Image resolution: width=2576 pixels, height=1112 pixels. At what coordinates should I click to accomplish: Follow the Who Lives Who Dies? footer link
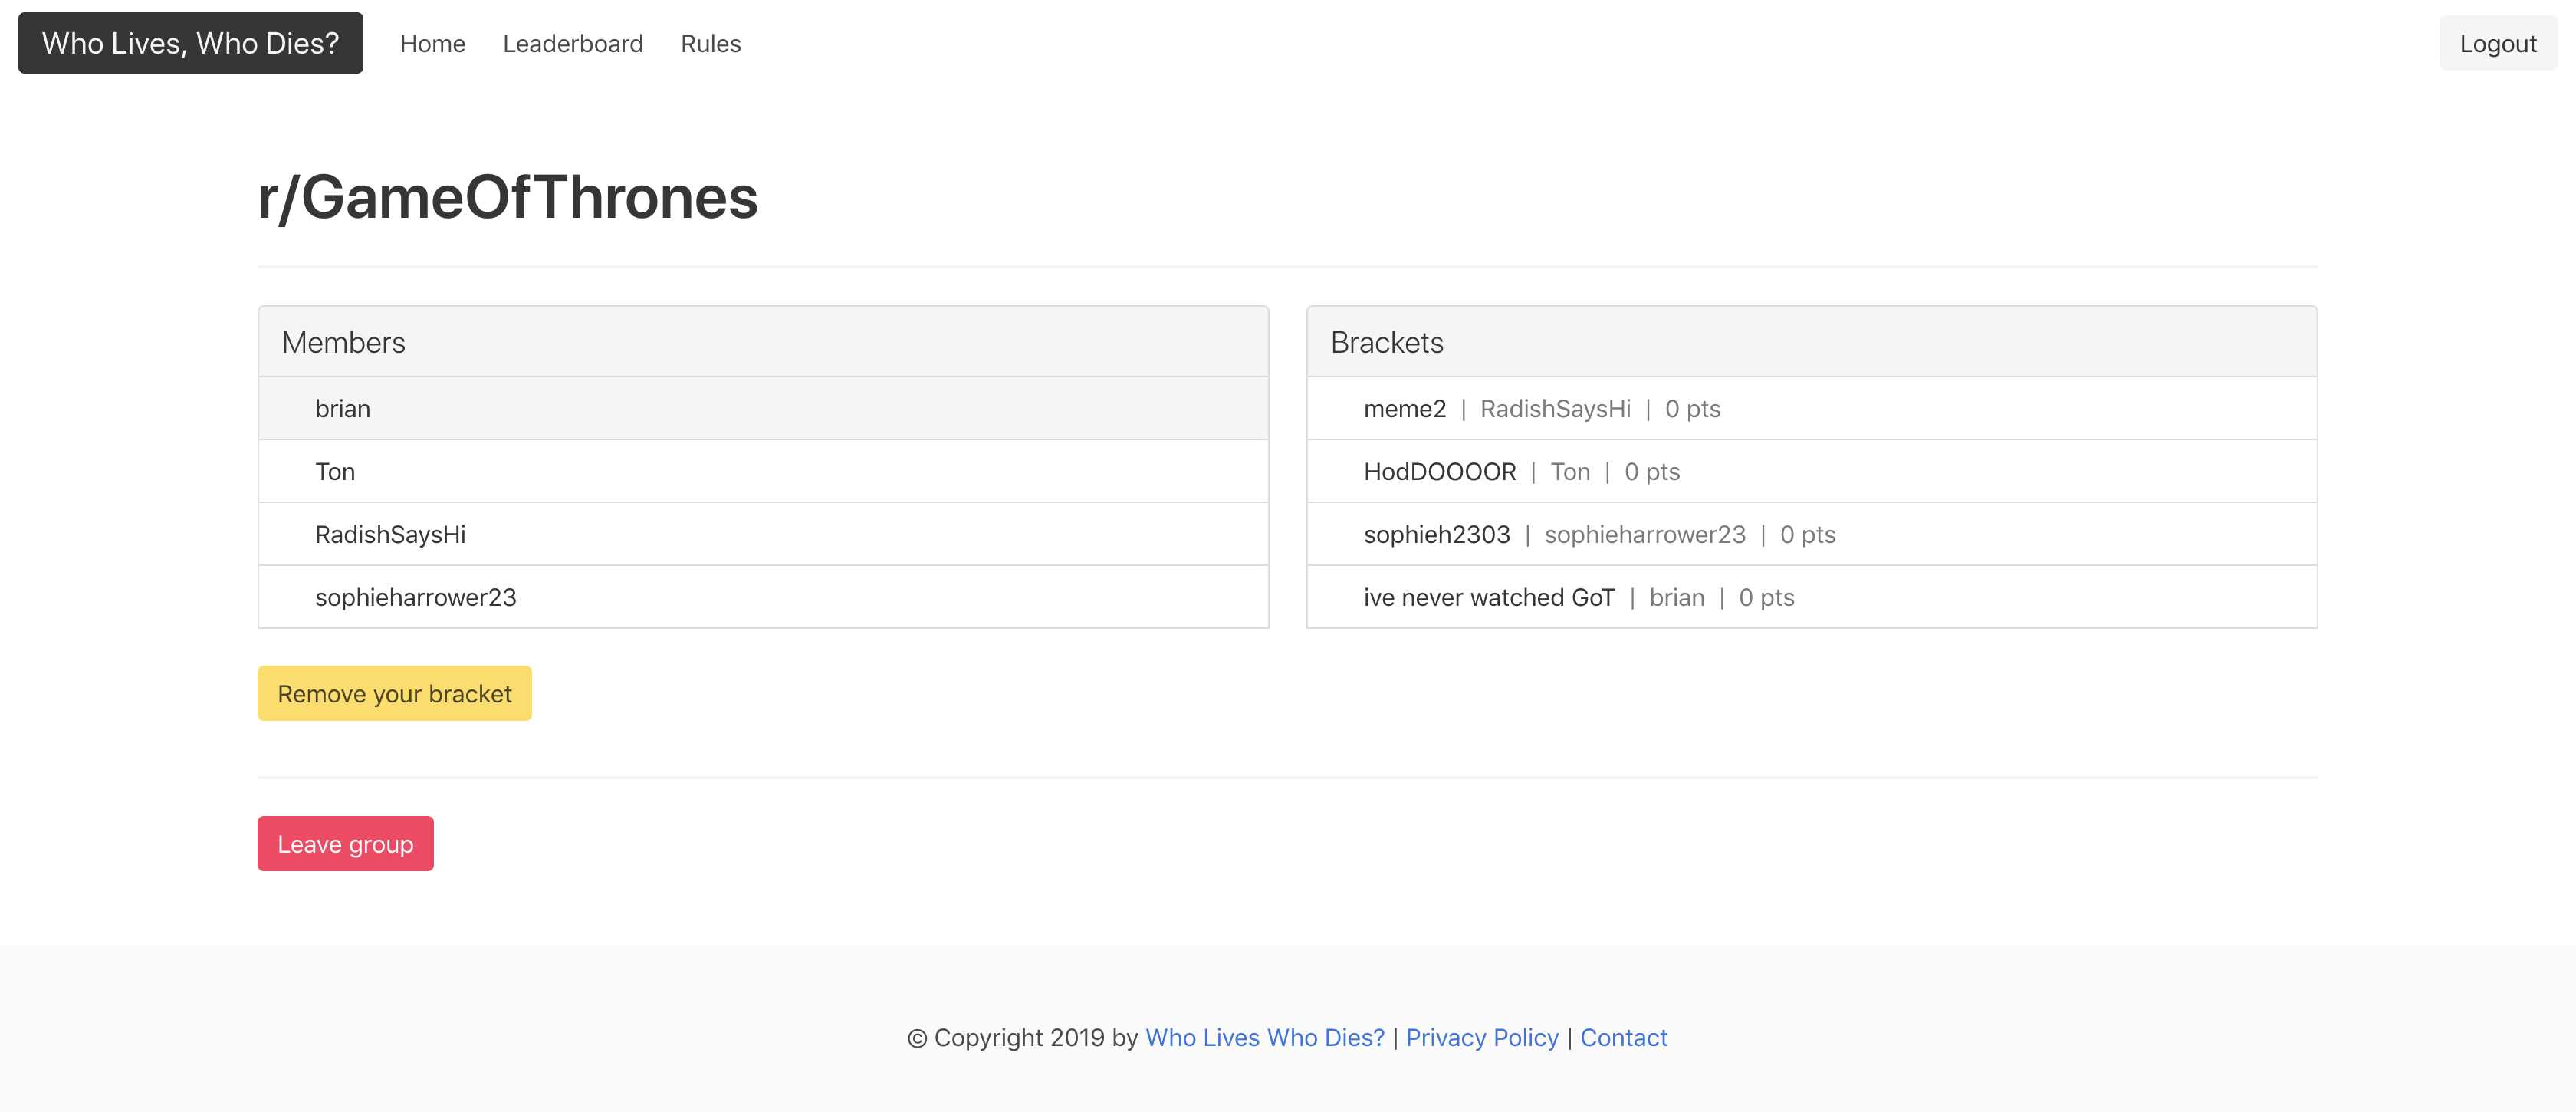tap(1264, 1038)
